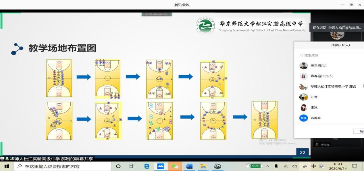
Task: Toggle the 中 Chinese input mode indicator
Action: [x=313, y=166]
